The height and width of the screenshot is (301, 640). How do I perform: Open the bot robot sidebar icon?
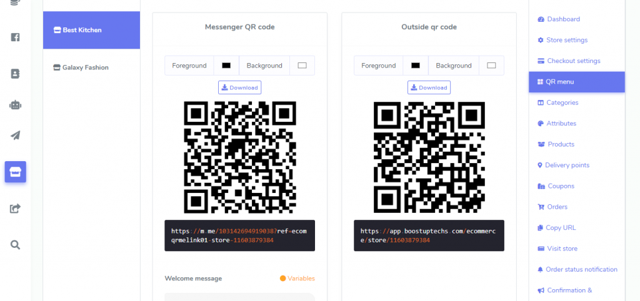(x=15, y=106)
